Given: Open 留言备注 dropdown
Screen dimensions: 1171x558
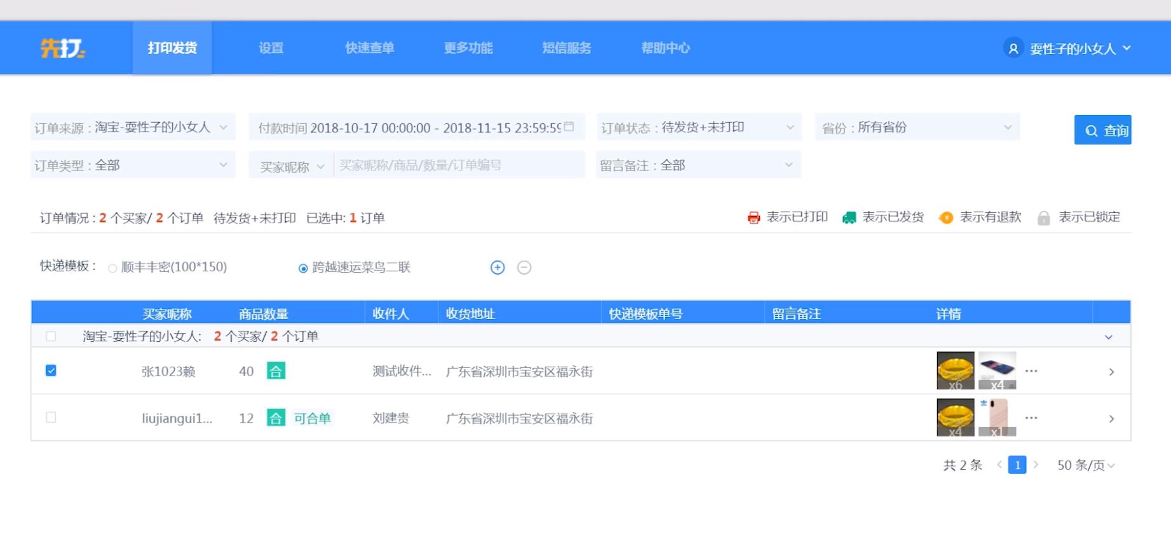Looking at the screenshot, I should (x=699, y=165).
